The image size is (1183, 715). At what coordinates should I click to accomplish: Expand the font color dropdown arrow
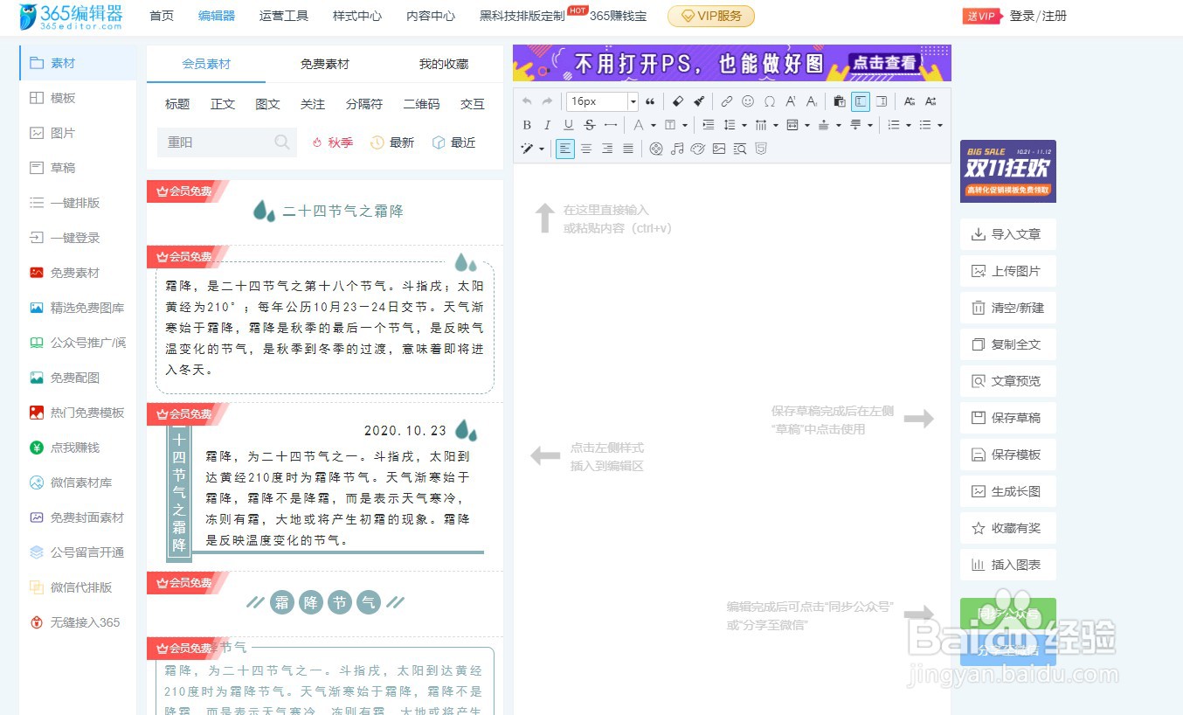(x=654, y=125)
